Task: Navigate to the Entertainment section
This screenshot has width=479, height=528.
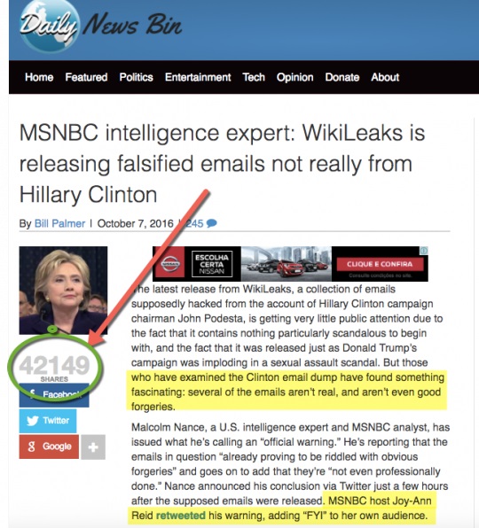Action: click(x=198, y=77)
